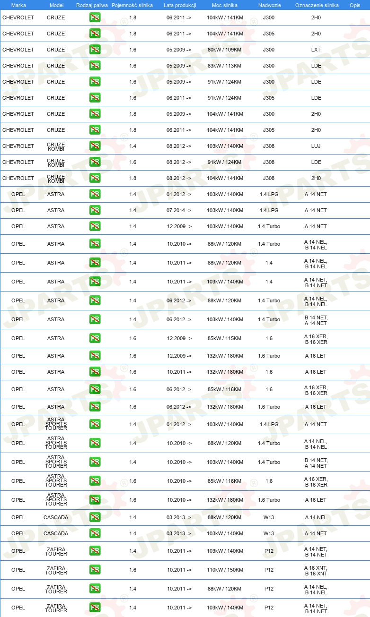
Task: Click the Moc silnika column header
Action: [225, 5]
